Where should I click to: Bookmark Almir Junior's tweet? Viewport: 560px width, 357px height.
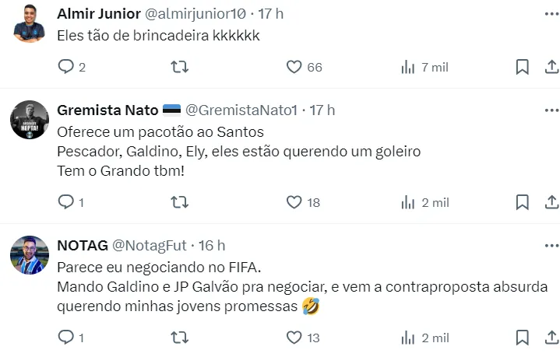[523, 68]
